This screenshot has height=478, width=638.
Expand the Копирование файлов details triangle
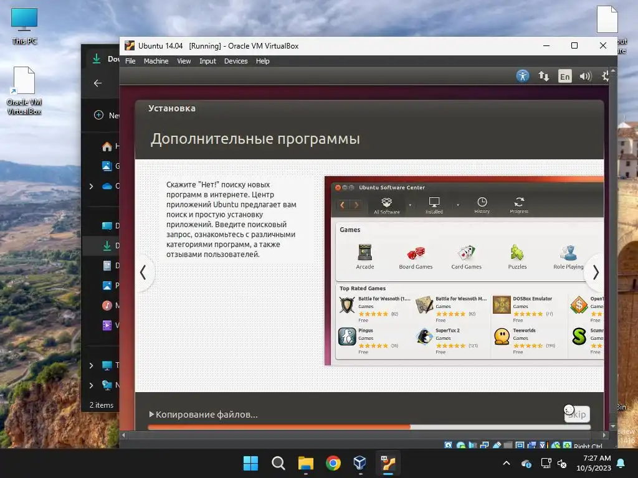coord(151,414)
